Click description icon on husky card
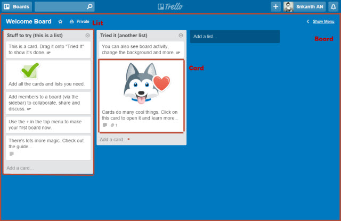Screen dimensions: 341x221 coord(105,125)
